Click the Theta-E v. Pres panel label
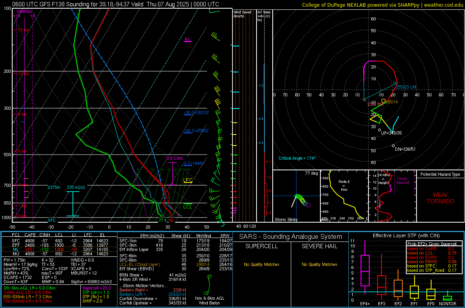The width and height of the screenshot is (465, 308). click(x=344, y=185)
